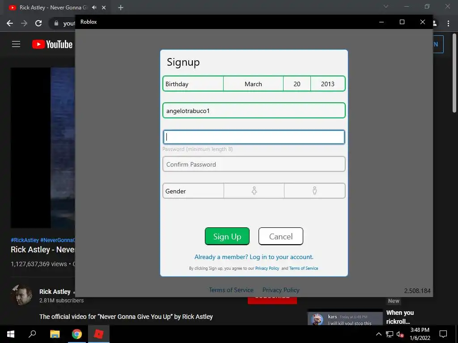Click the 2.81M subscribers text
This screenshot has height=343, width=458.
point(62,301)
